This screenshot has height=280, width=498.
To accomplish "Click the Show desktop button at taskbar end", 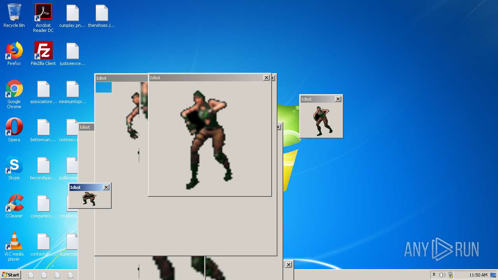I will point(493,275).
